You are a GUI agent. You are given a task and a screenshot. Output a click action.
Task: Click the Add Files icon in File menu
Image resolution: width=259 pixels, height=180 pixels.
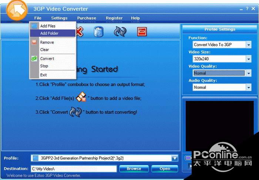pos(34,26)
